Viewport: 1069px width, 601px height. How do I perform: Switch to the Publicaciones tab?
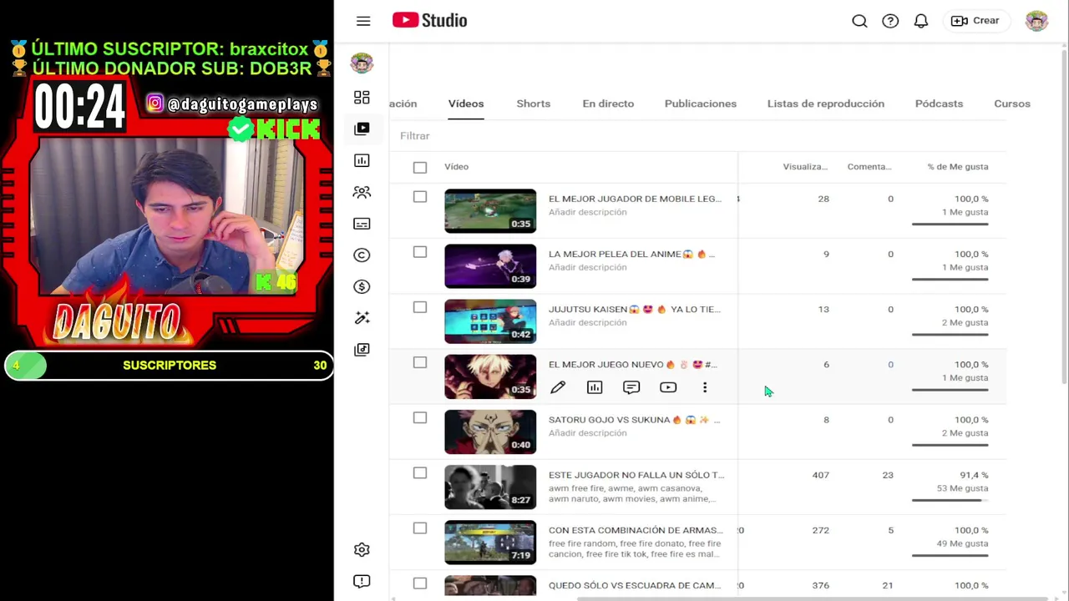(701, 104)
